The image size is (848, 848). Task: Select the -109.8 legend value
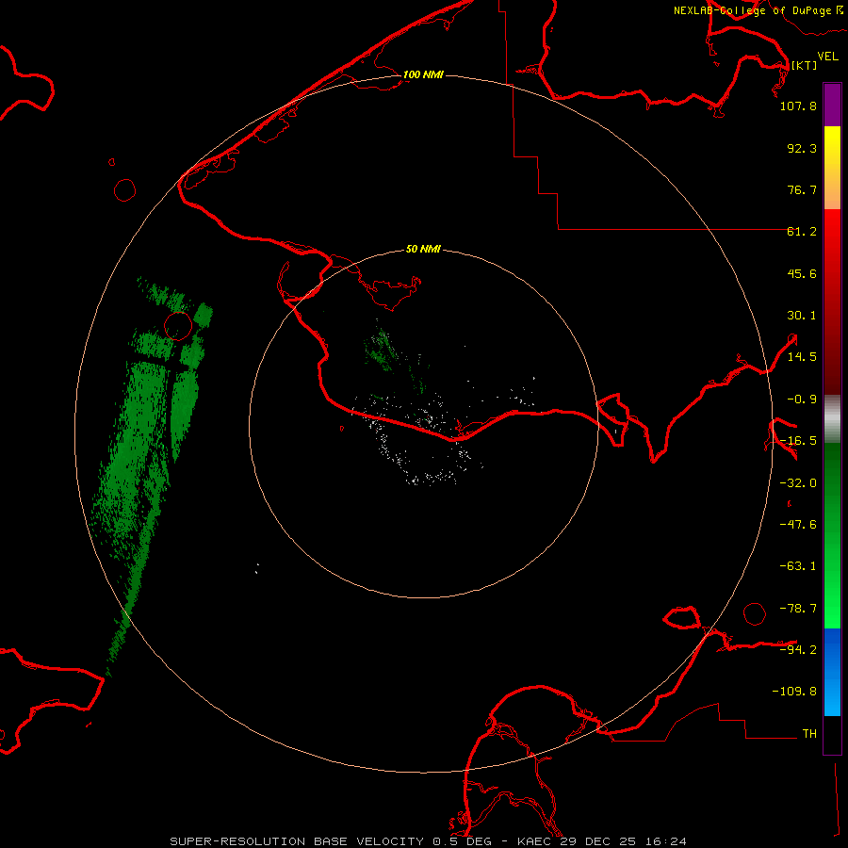[794, 692]
